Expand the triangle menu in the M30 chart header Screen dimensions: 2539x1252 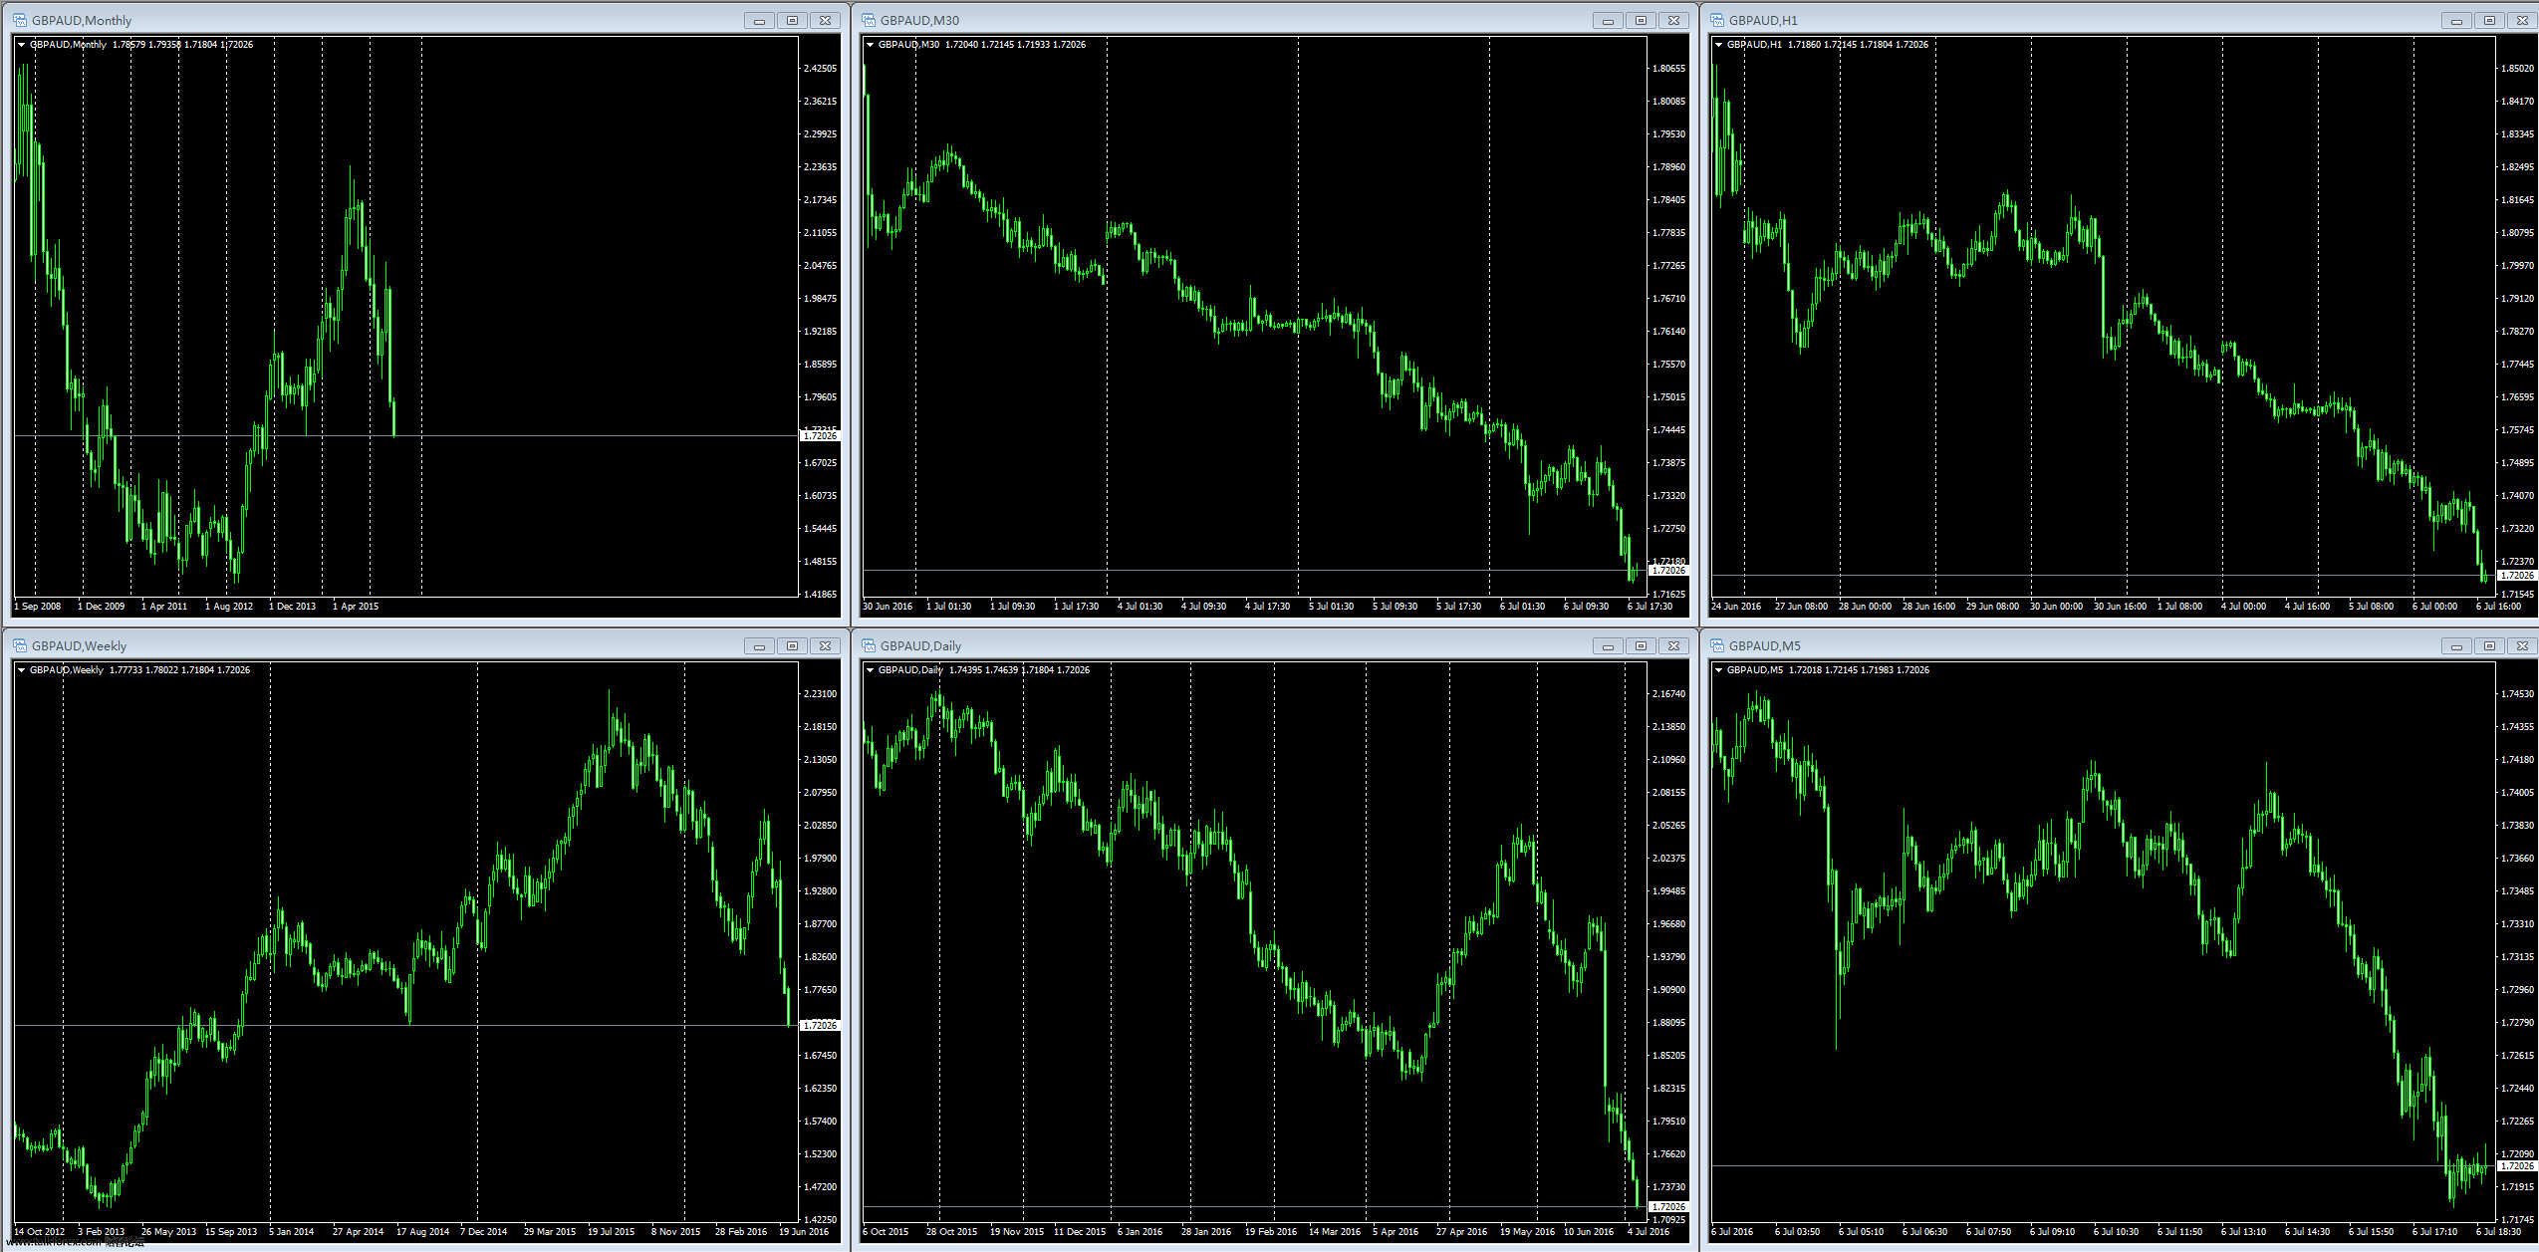pos(871,45)
